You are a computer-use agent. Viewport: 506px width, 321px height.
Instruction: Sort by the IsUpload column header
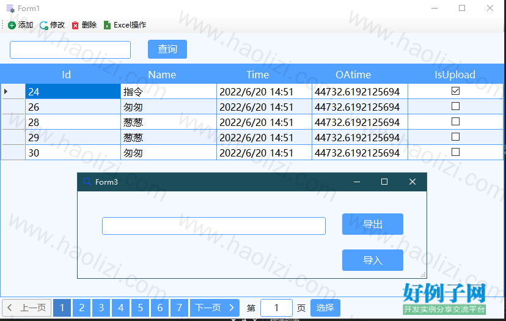click(x=455, y=75)
